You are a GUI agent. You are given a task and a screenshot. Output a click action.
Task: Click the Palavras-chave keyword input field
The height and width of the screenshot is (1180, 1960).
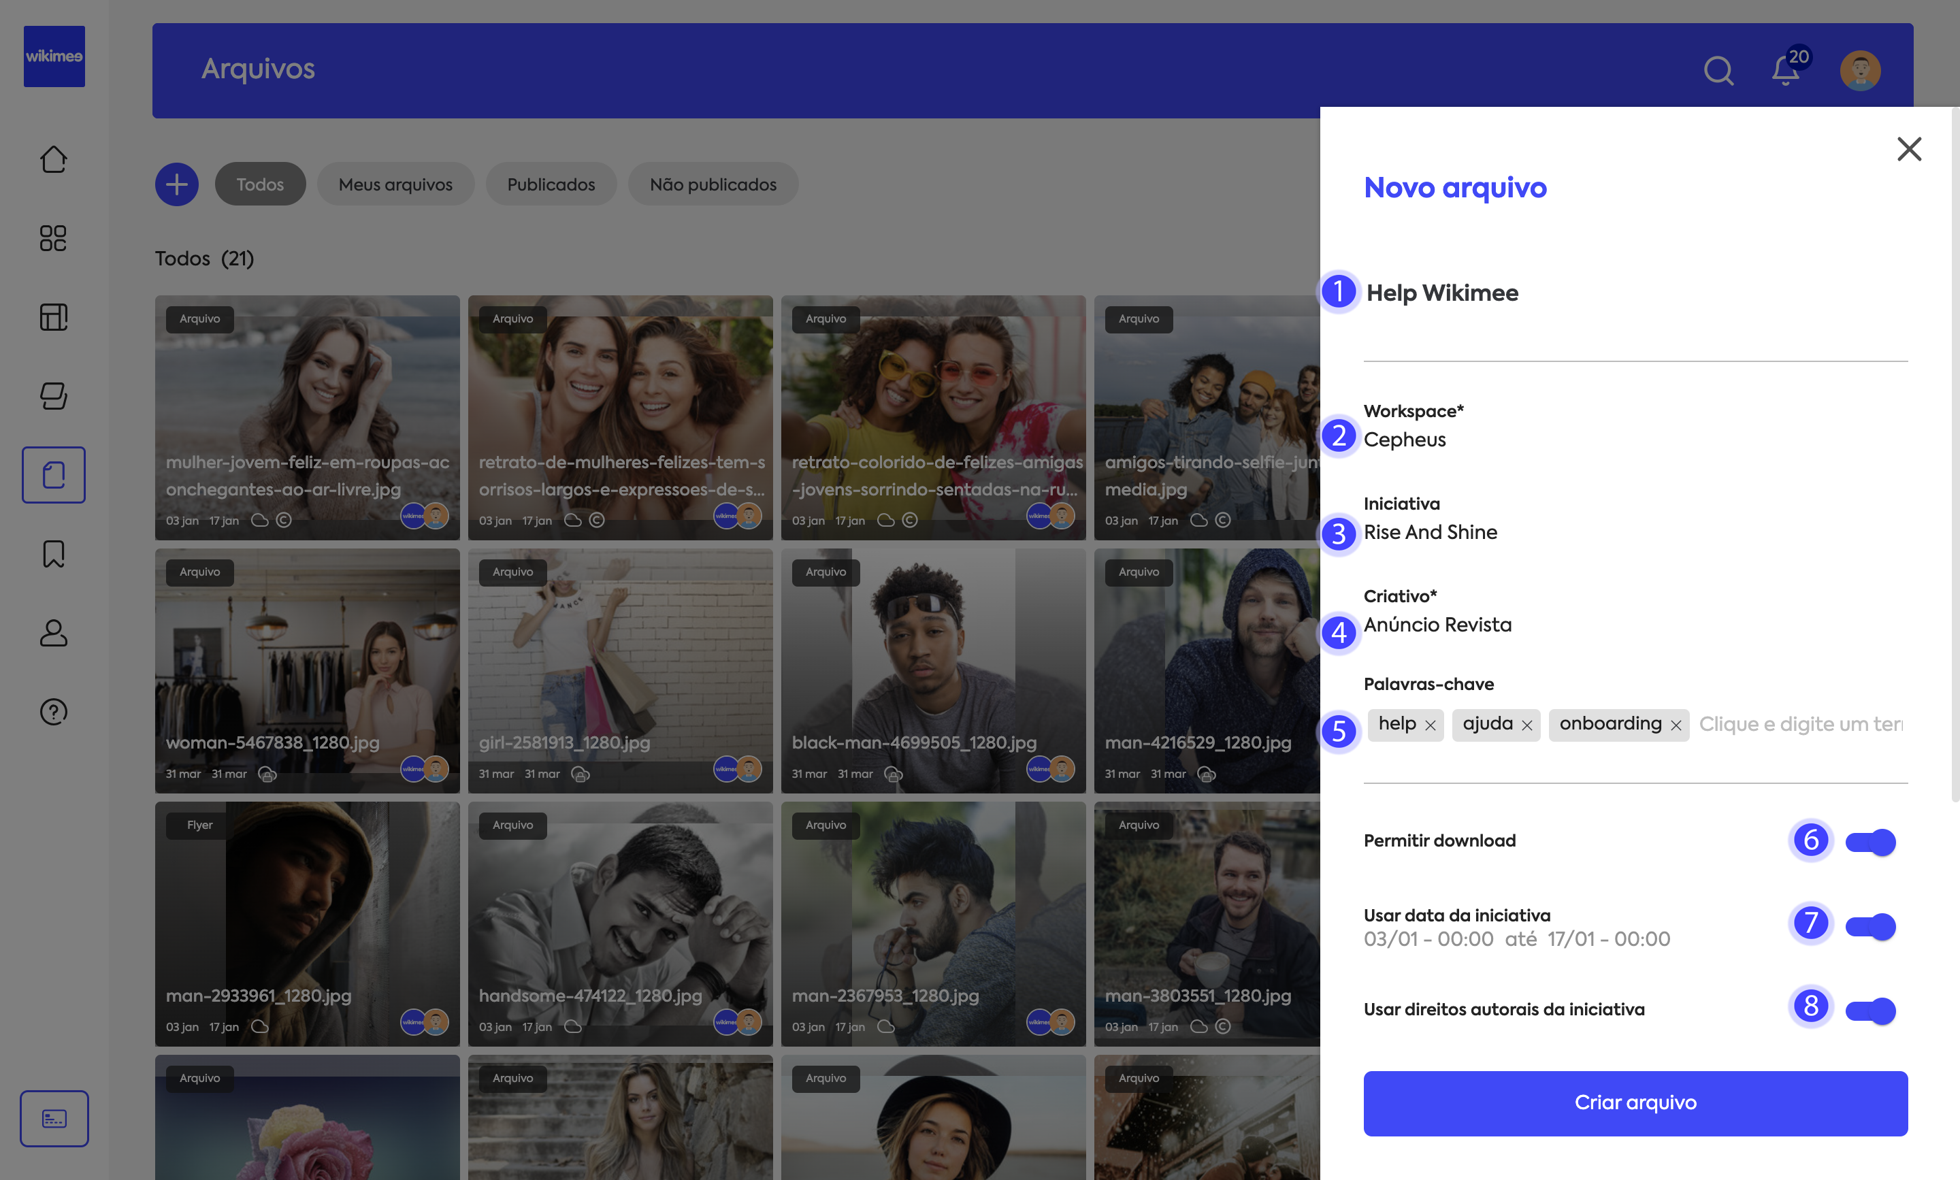[1799, 724]
